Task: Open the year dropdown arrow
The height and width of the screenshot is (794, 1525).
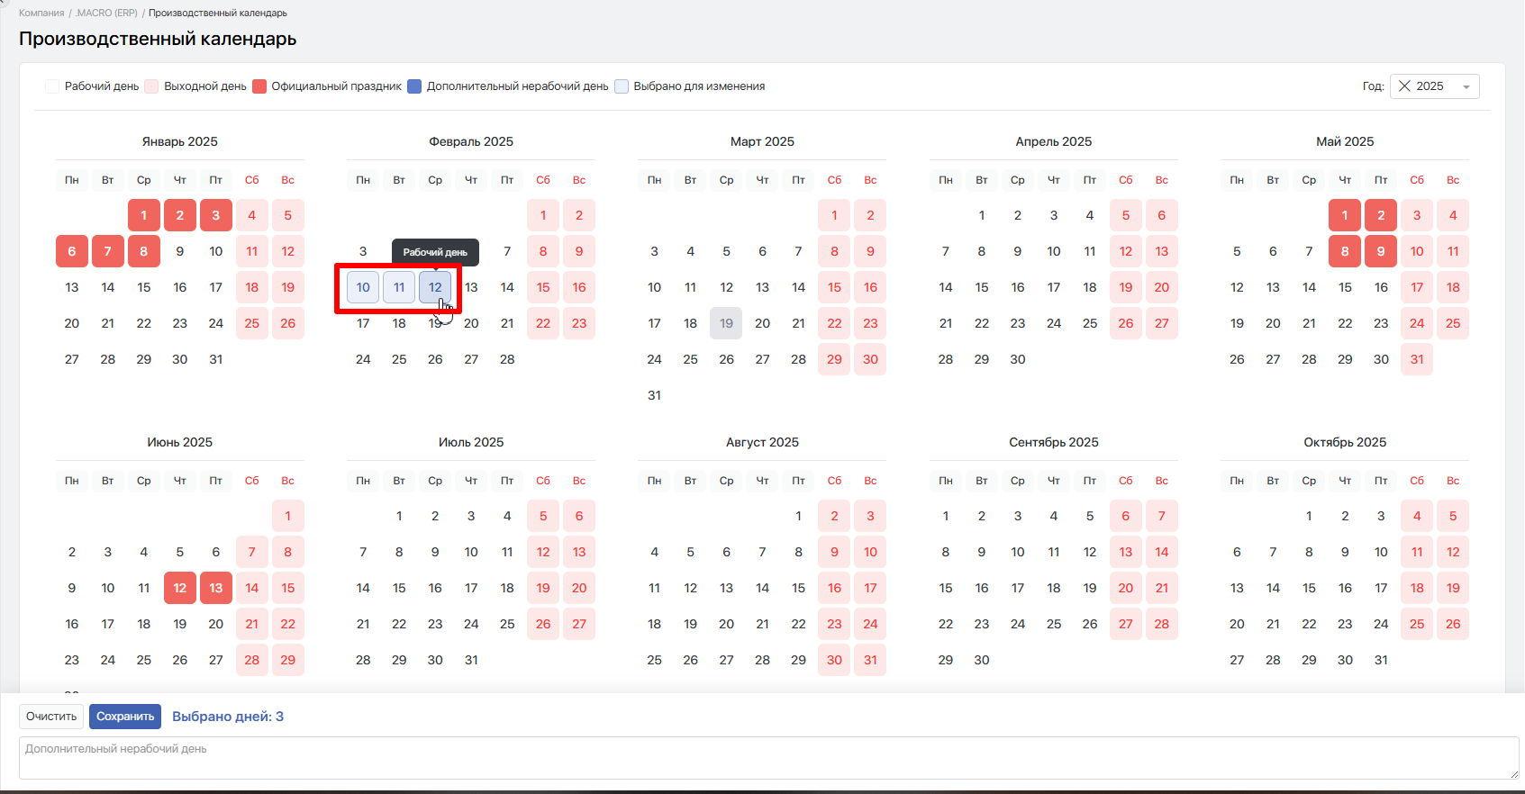Action: coord(1466,87)
